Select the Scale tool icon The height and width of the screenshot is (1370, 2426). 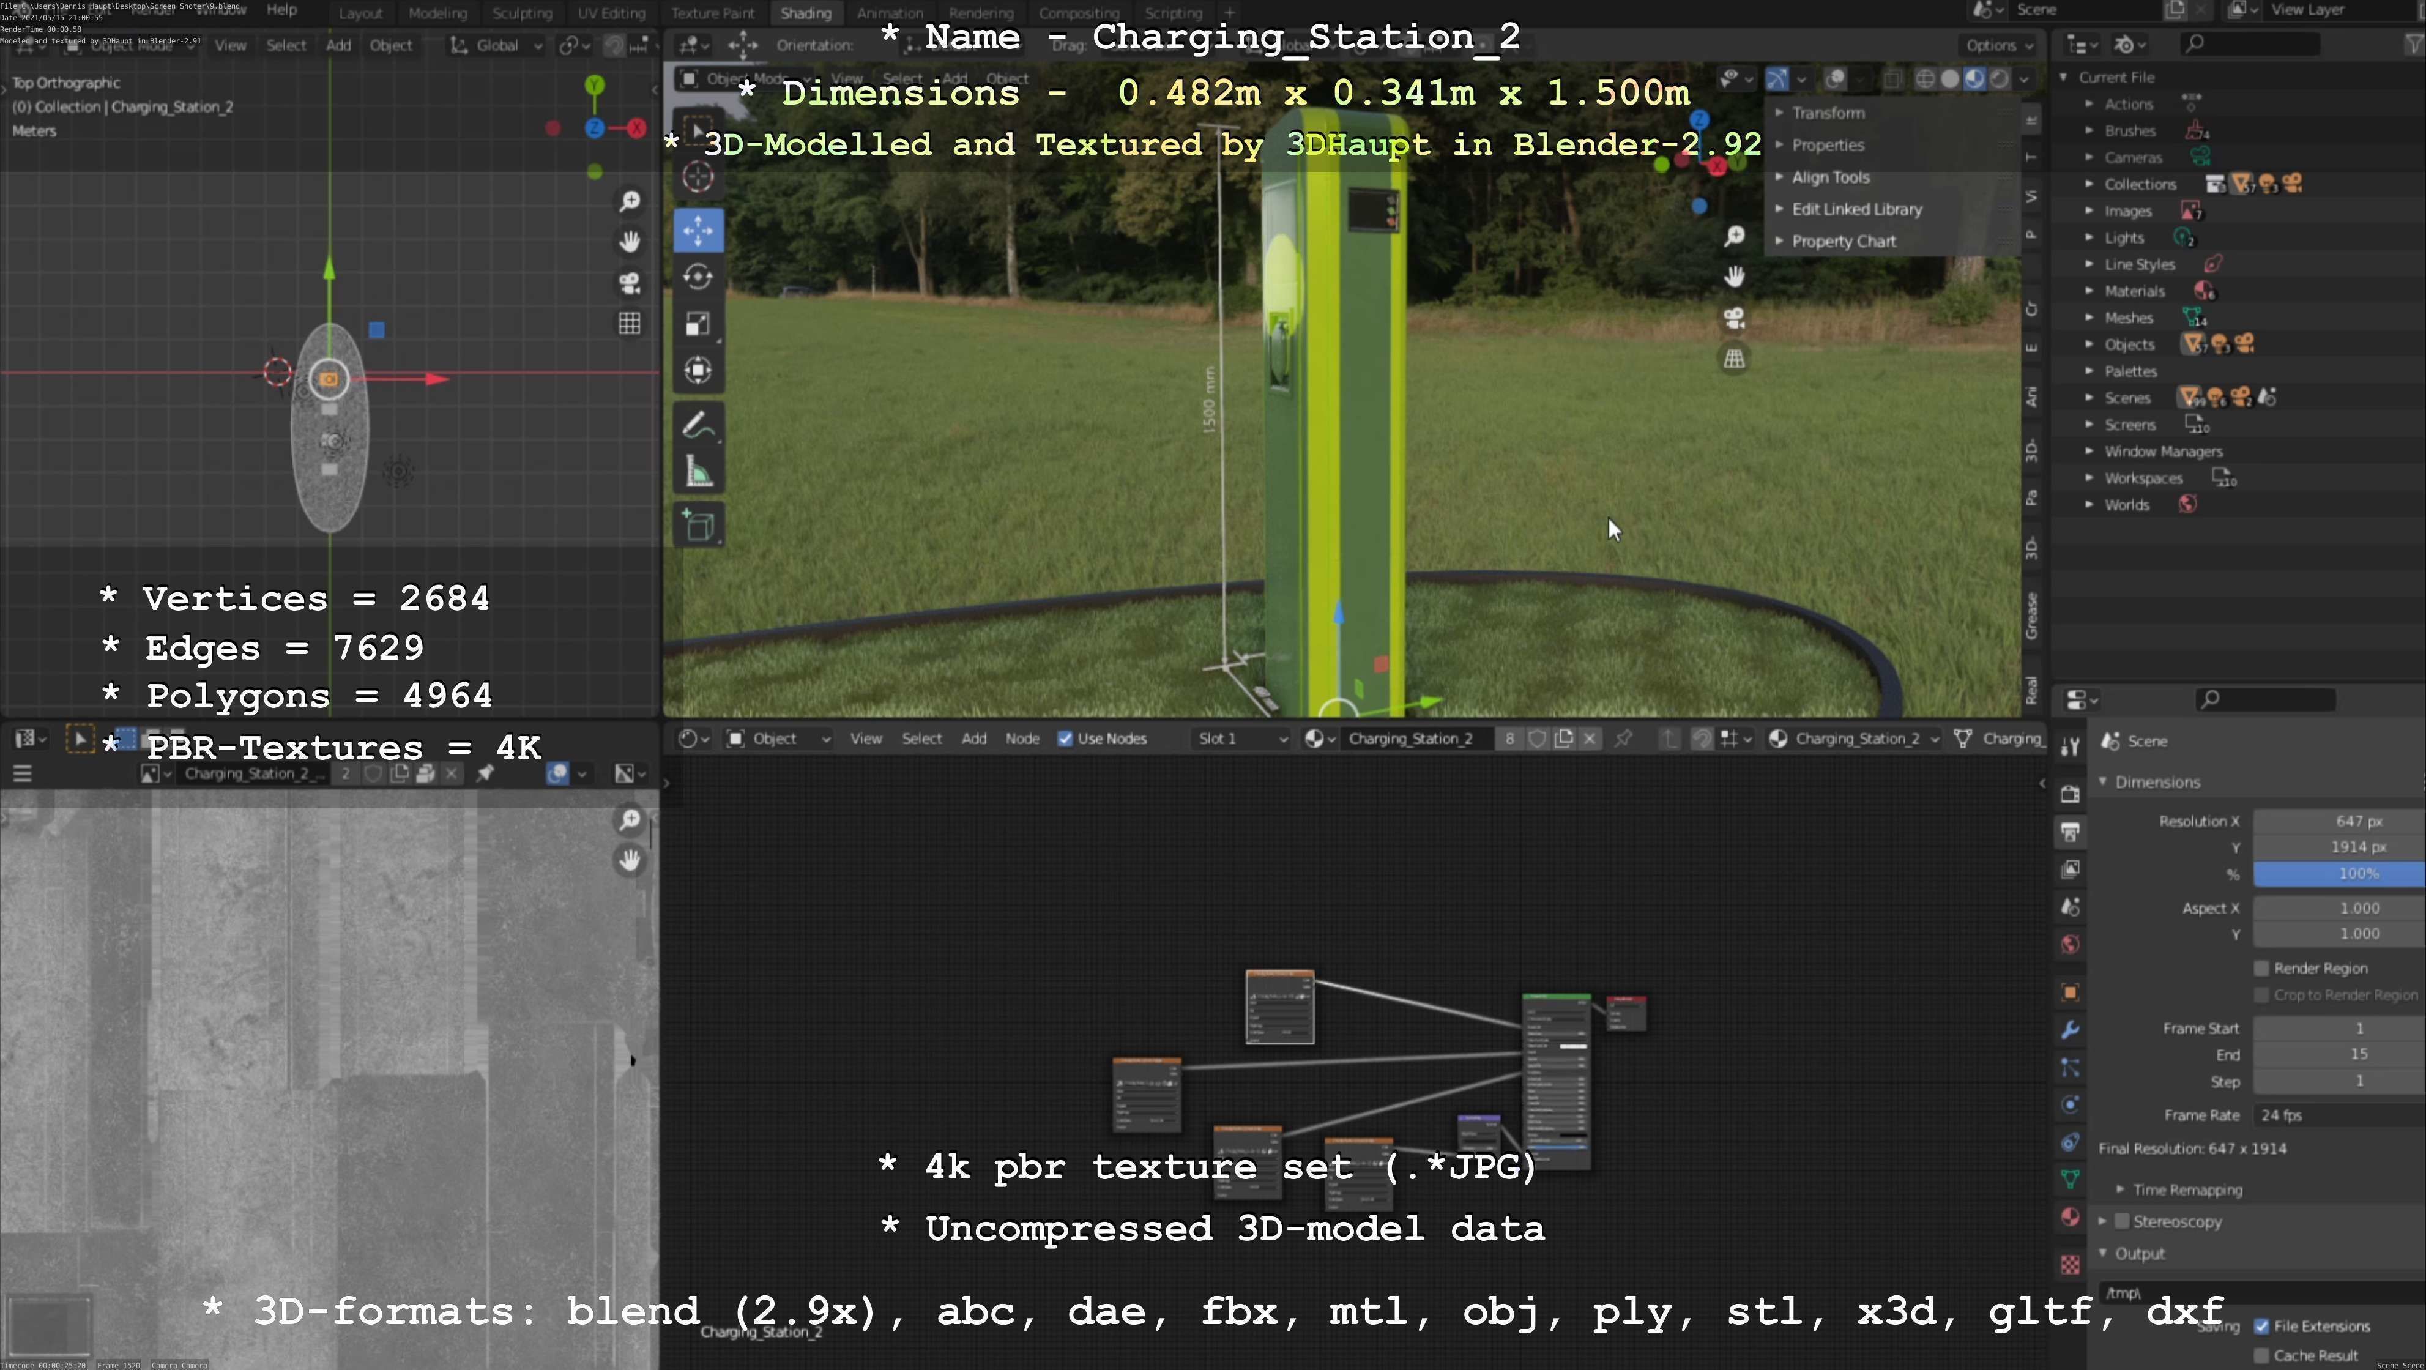click(x=698, y=324)
